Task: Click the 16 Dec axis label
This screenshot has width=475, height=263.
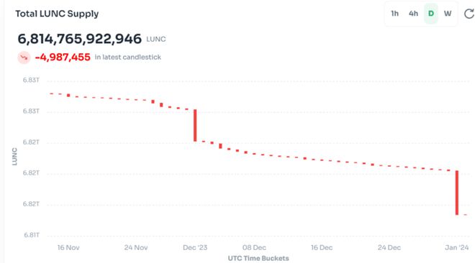Action: 322,248
